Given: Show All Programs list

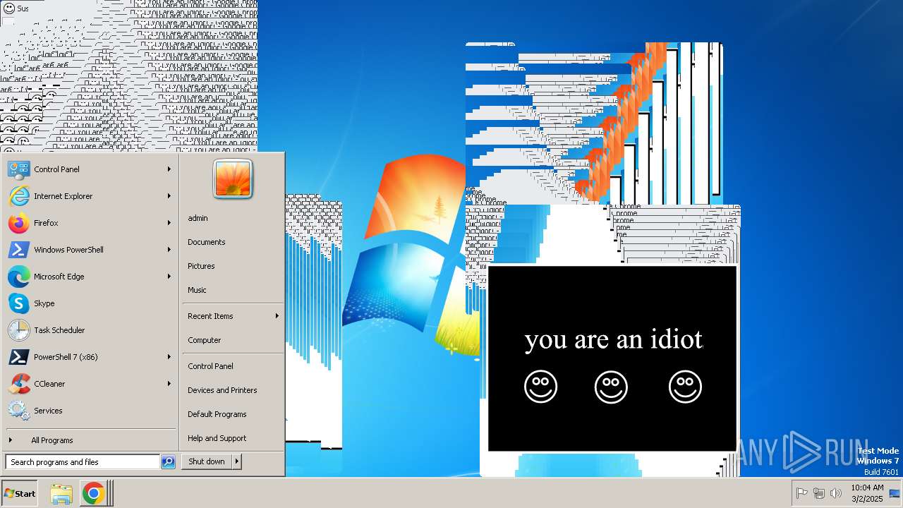Looking at the screenshot, I should click(x=51, y=440).
